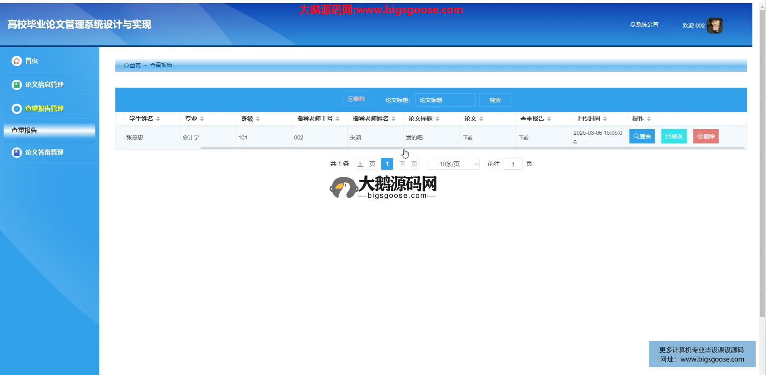Click 修改 button to edit 张思思 record
The width and height of the screenshot is (766, 375).
coord(673,136)
